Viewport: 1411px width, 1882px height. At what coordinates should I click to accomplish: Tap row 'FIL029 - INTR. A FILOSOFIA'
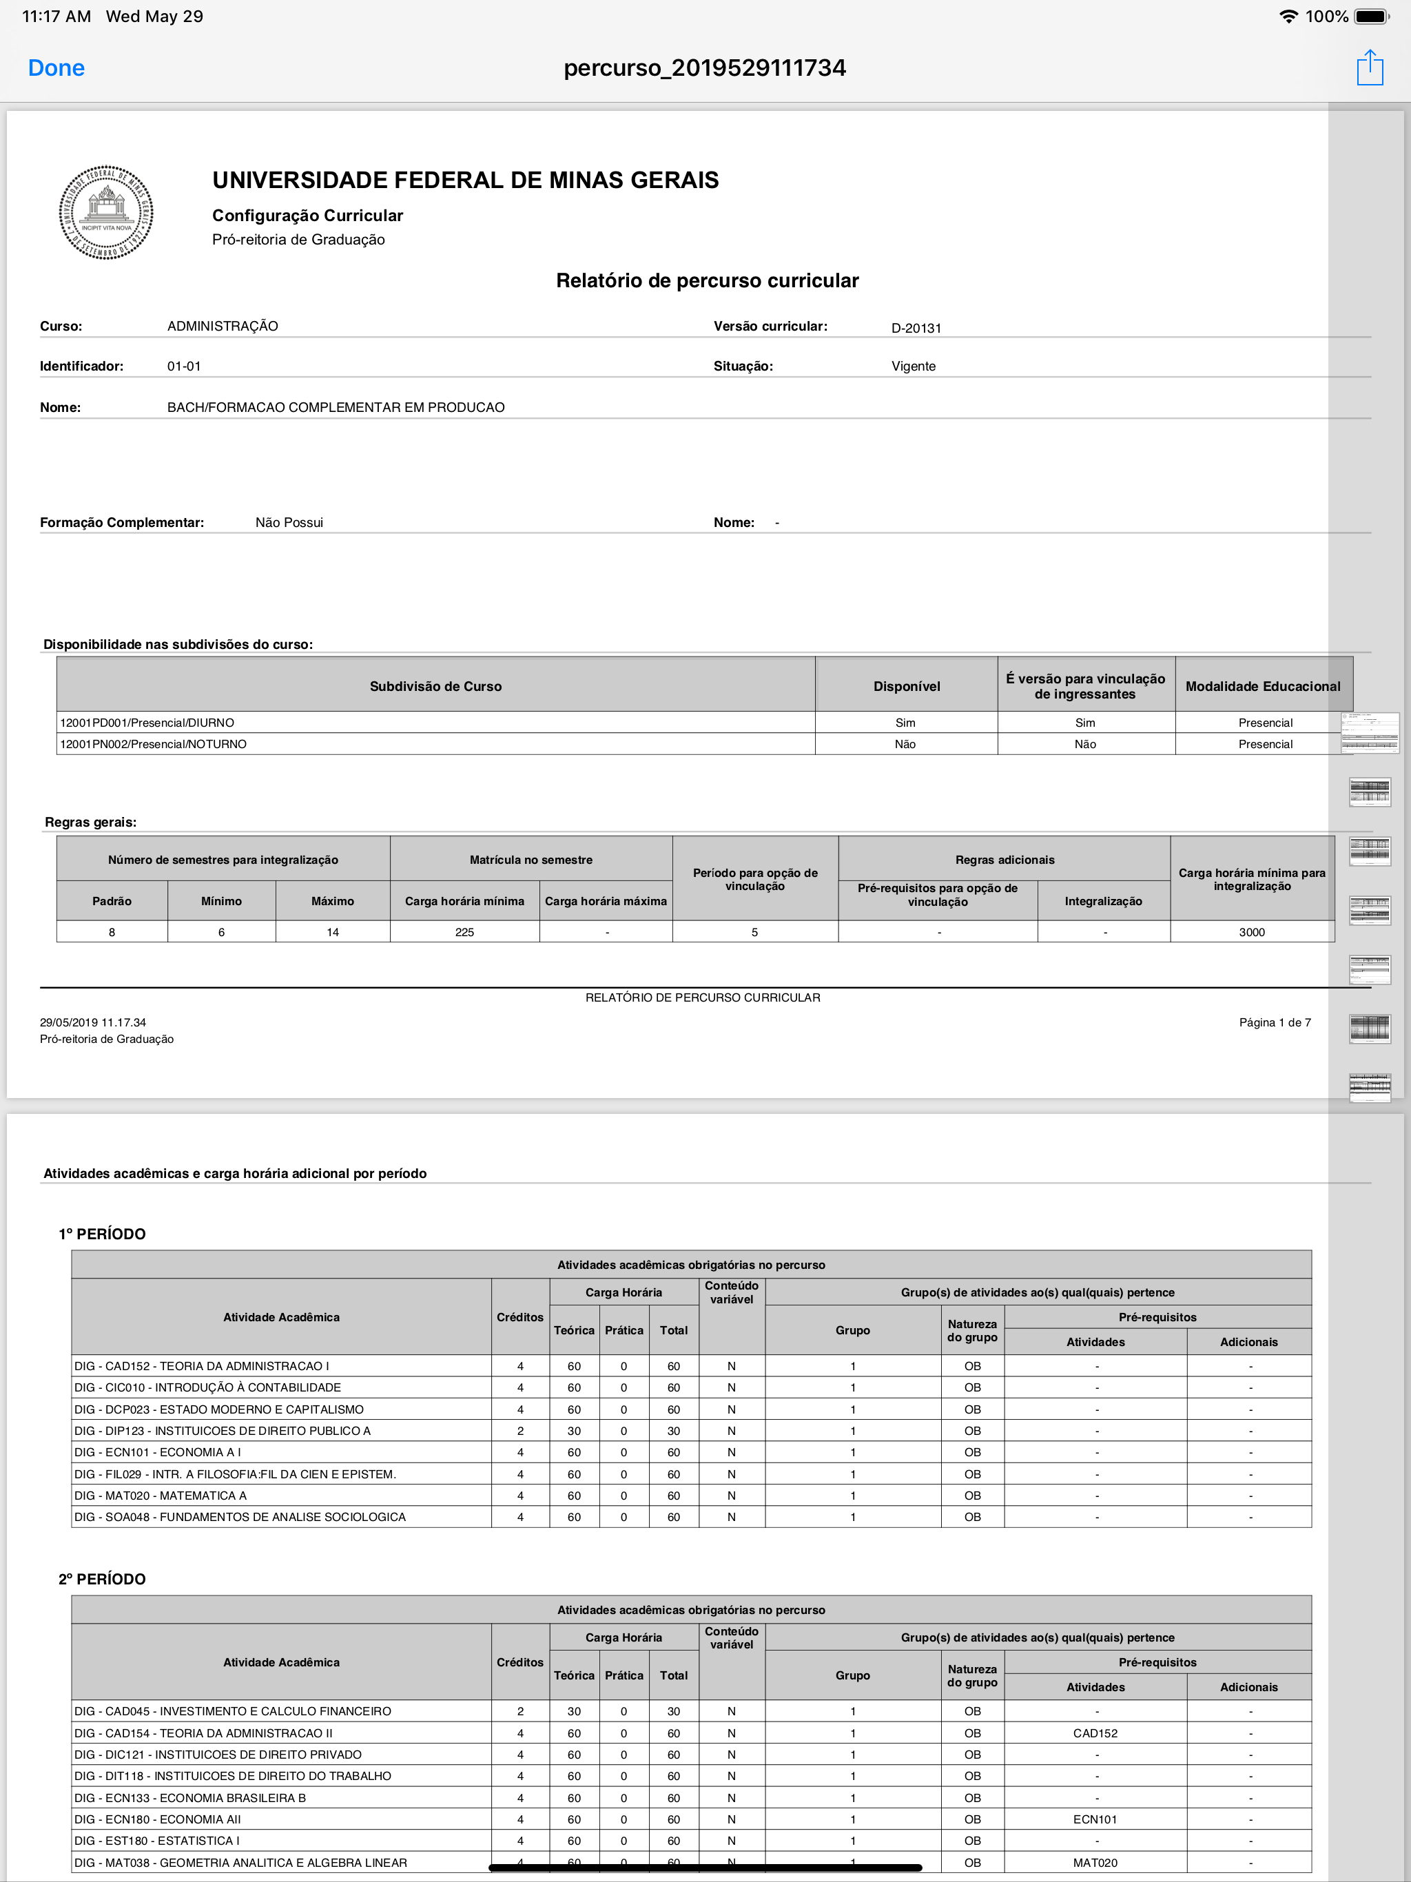(691, 1473)
